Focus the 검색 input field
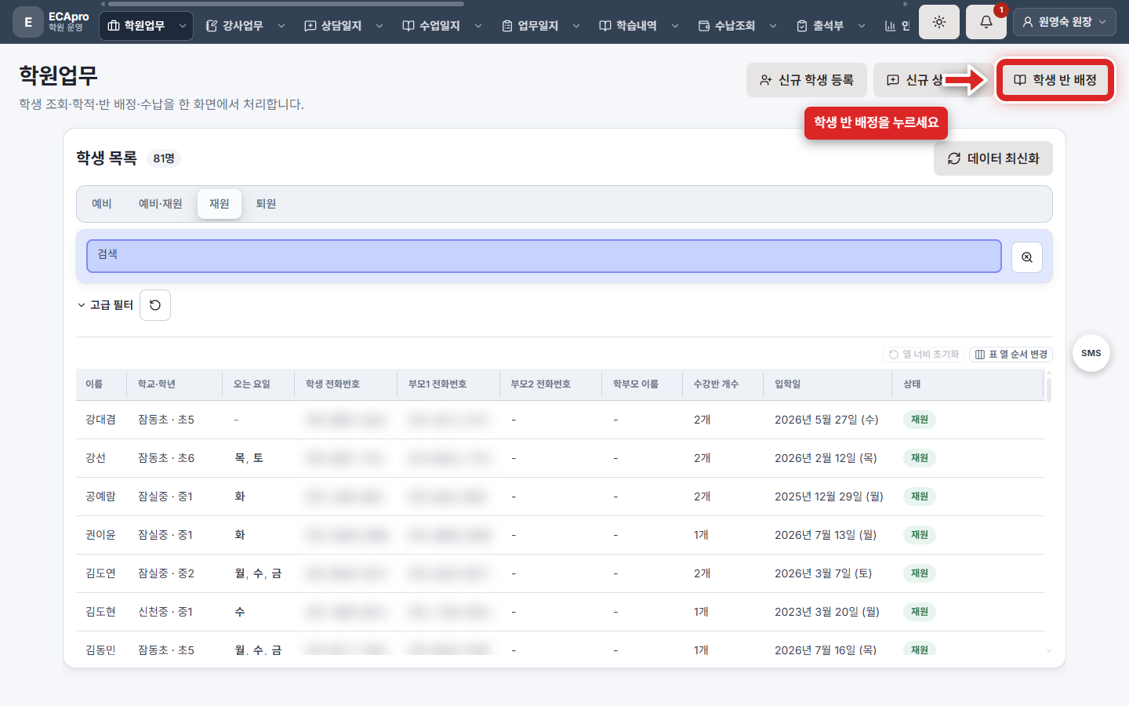Screen dimensions: 1129x706 click(x=544, y=257)
